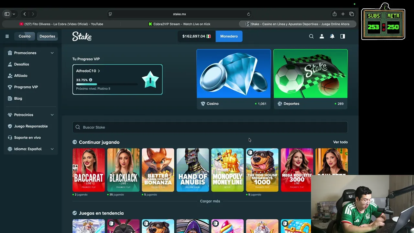Open the Mega Roulette 3000 Live game

coord(297,170)
